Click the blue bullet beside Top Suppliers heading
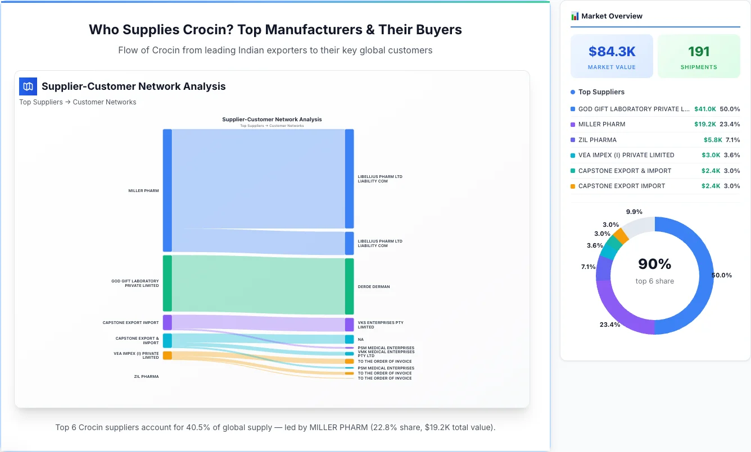751x452 pixels. [572, 92]
